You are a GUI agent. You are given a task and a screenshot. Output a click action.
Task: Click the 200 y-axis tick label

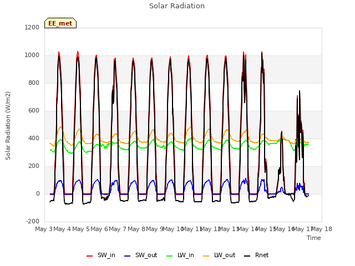(34, 166)
